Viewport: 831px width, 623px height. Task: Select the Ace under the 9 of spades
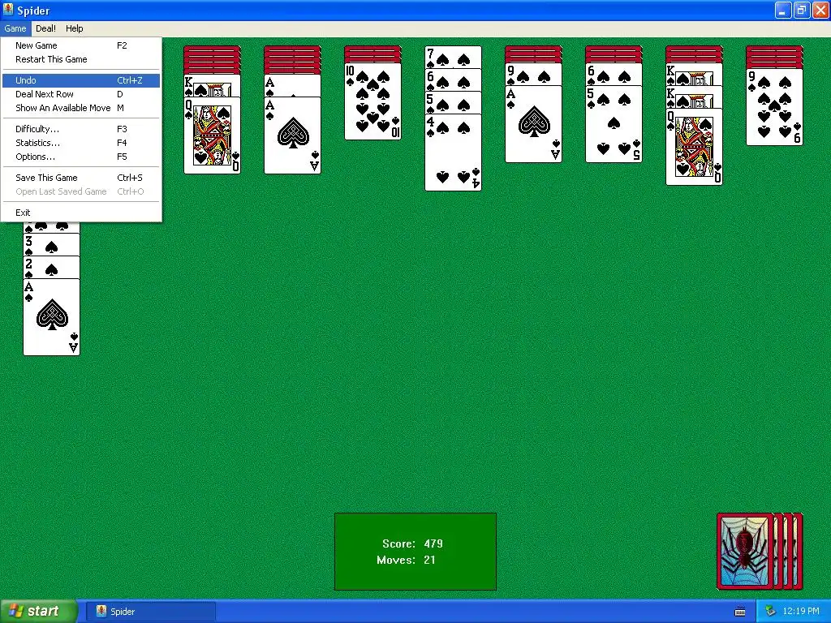(x=533, y=124)
